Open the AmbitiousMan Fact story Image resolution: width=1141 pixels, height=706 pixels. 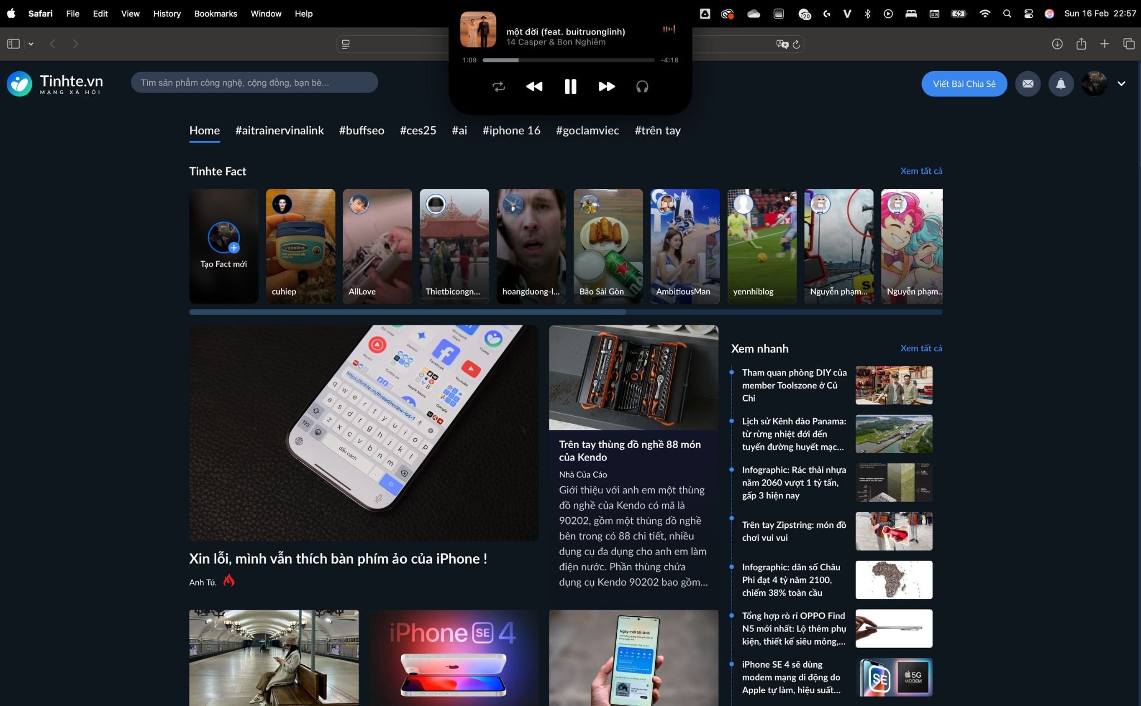pyautogui.click(x=685, y=246)
